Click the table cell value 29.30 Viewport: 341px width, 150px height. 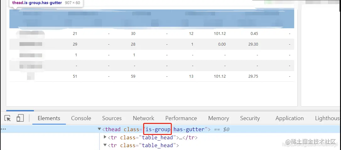tap(253, 44)
